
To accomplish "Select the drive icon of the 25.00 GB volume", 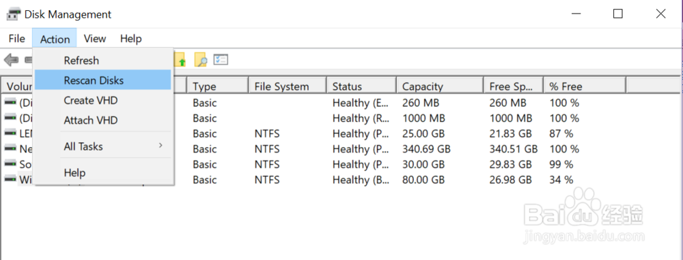I will click(10, 133).
